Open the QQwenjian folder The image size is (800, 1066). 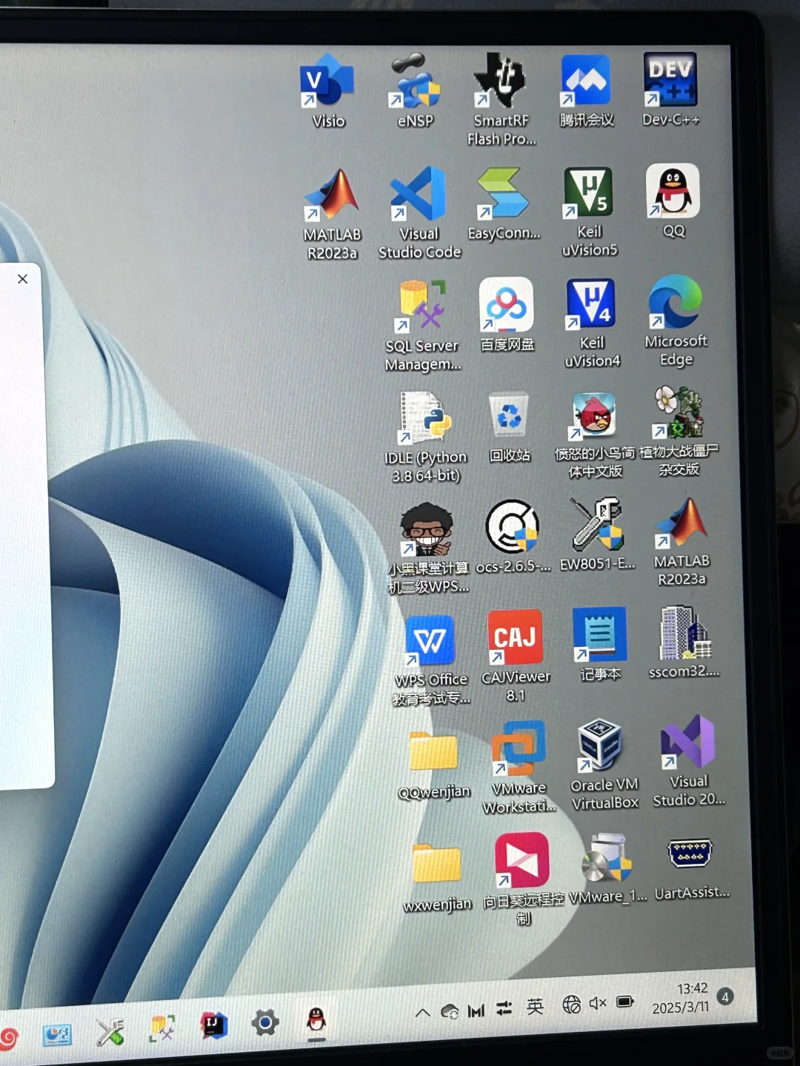(434, 765)
